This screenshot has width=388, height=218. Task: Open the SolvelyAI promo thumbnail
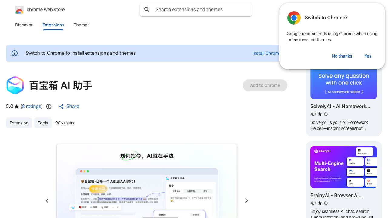[344, 84]
